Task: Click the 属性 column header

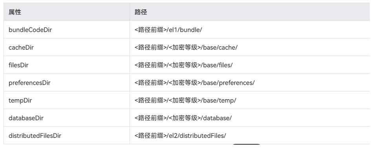Action: 15,12
